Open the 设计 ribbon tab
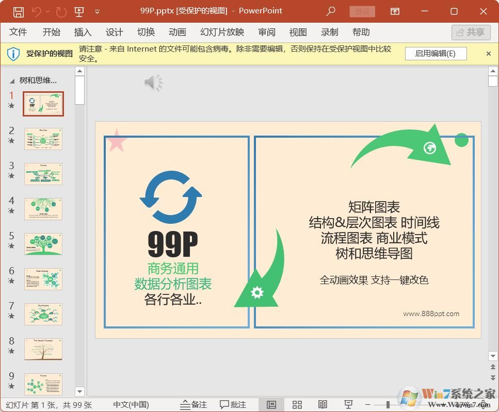 pyautogui.click(x=114, y=32)
